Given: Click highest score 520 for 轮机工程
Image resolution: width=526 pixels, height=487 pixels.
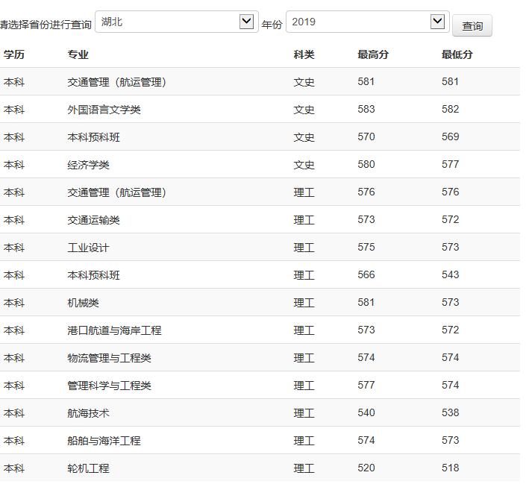Looking at the screenshot, I should (x=366, y=468).
